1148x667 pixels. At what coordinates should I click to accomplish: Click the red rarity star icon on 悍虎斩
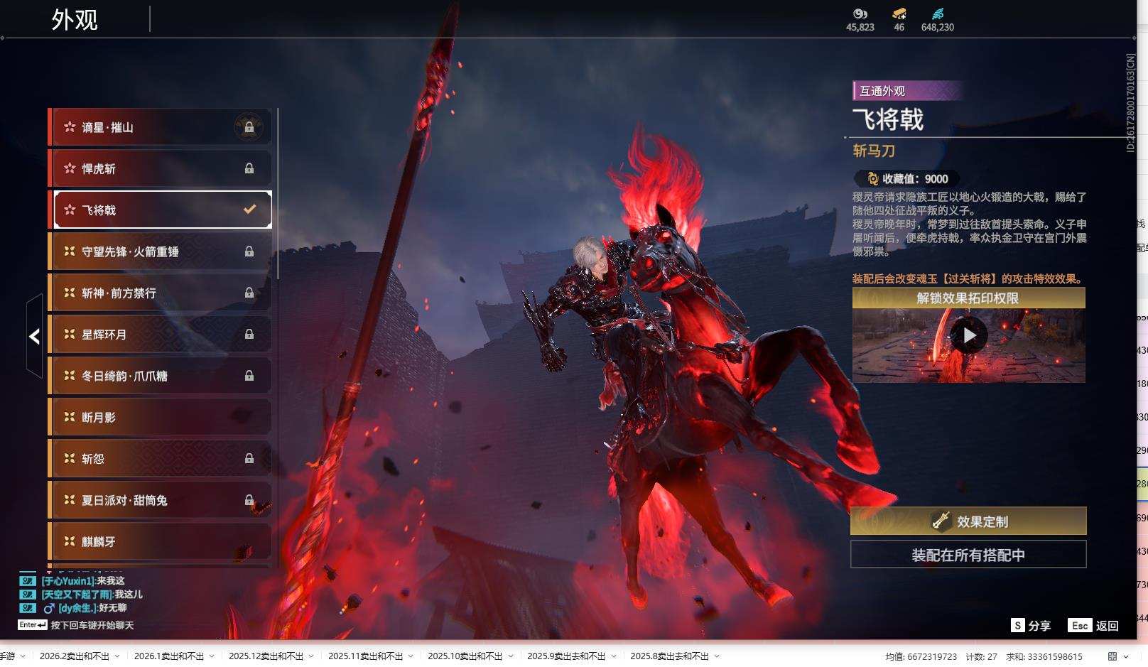[x=70, y=168]
